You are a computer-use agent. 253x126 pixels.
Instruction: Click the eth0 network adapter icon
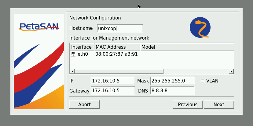pyautogui.click(x=73, y=54)
